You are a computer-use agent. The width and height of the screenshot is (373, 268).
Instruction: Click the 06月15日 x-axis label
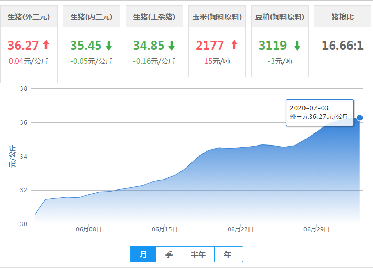click(x=165, y=229)
